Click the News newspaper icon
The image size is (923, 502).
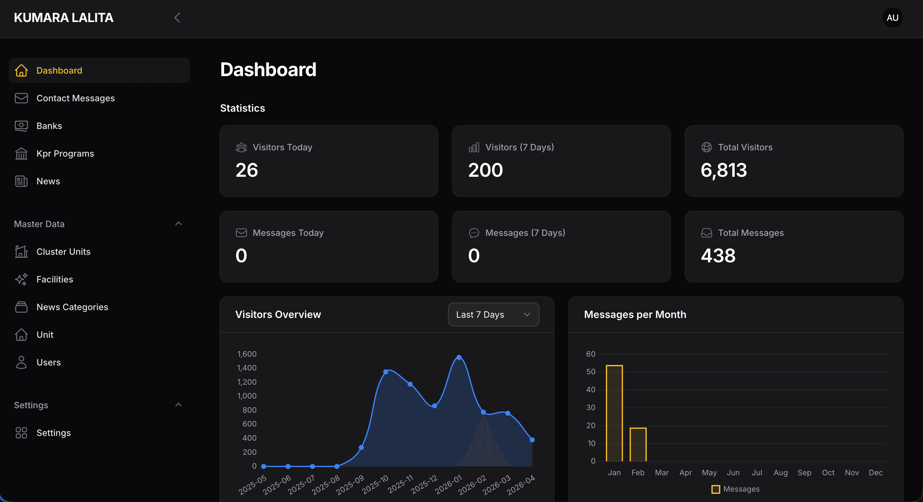21,181
